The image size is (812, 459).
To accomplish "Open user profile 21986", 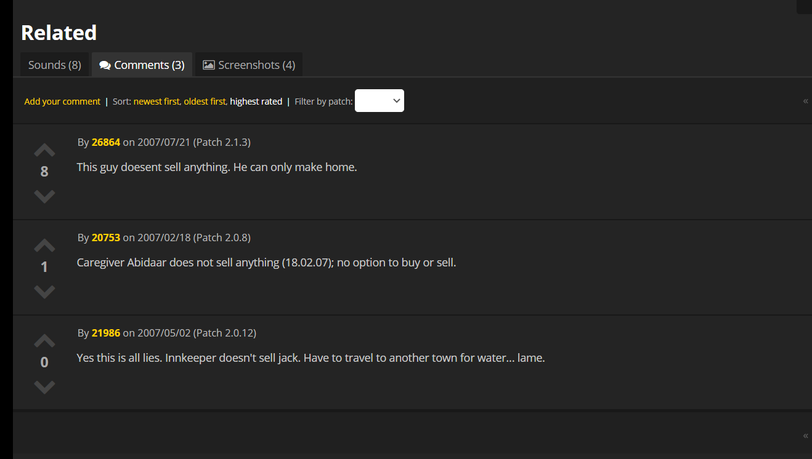I will coord(106,333).
